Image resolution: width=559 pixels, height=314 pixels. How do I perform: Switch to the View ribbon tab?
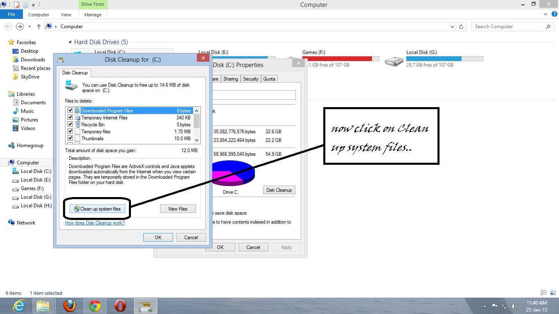point(66,14)
